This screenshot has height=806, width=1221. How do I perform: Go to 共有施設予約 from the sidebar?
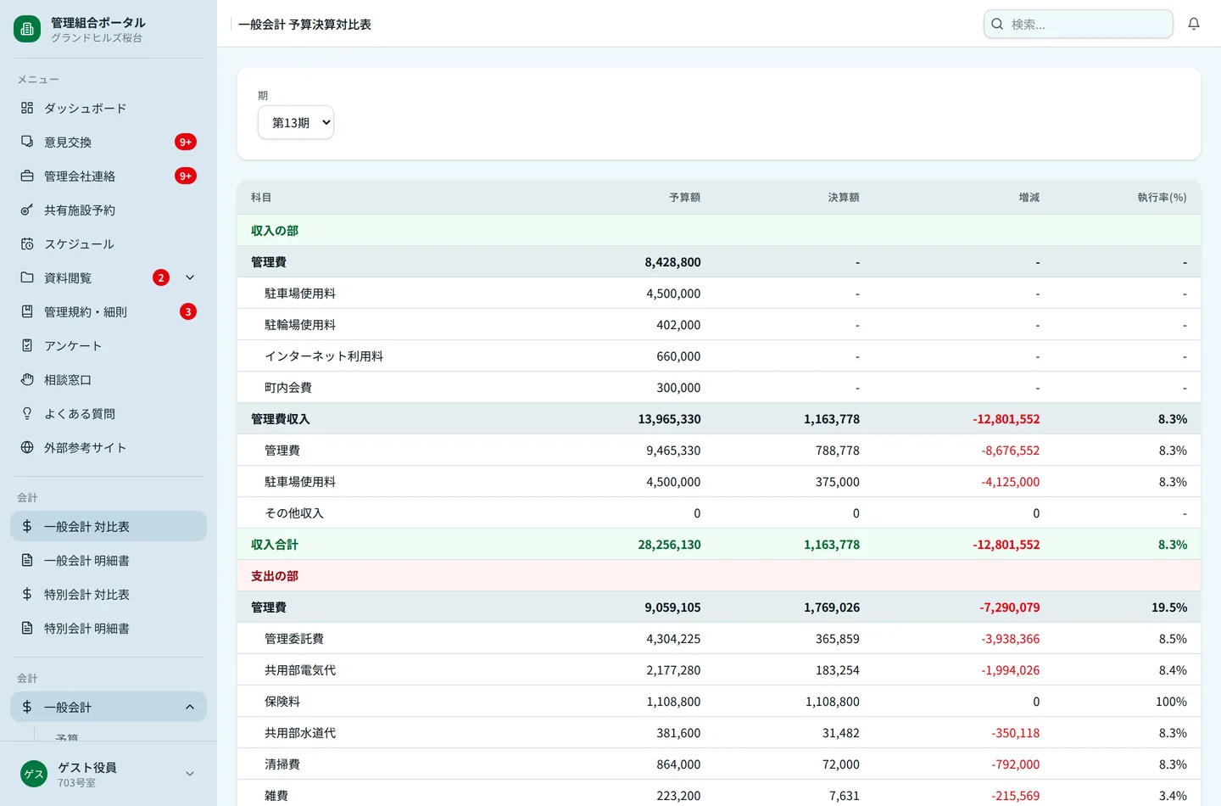pos(109,210)
